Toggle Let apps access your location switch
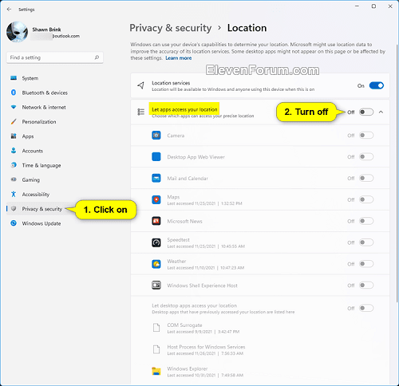This screenshot has height=386, width=399. point(366,112)
